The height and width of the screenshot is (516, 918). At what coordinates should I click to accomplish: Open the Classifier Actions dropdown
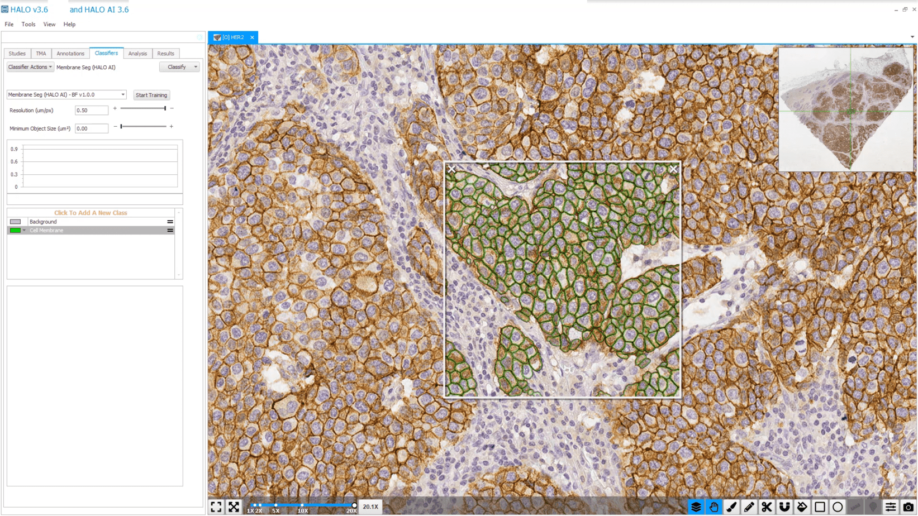pos(30,67)
